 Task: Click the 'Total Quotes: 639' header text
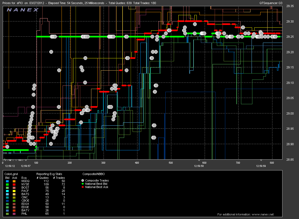coord(120,3)
